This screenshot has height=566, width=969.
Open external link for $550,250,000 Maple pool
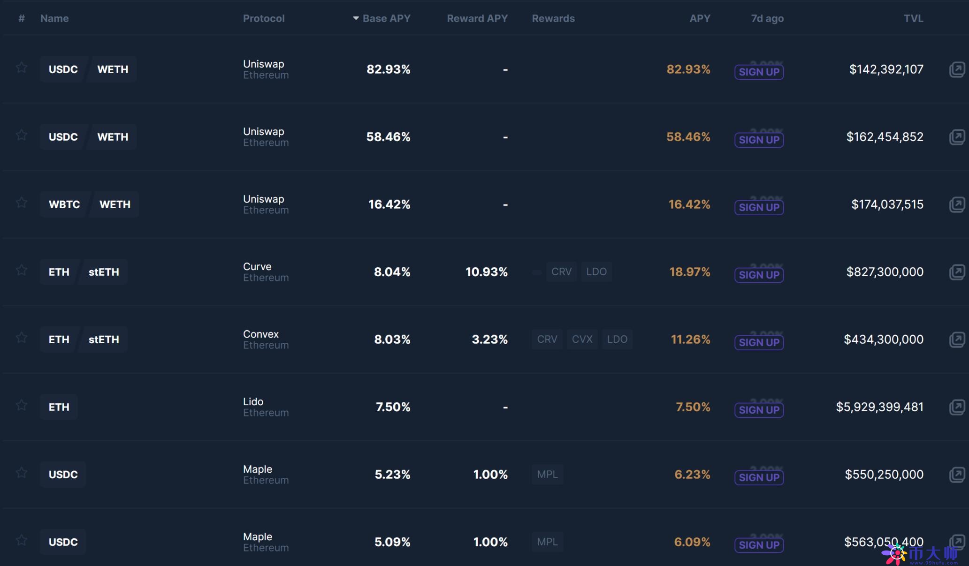tap(957, 475)
